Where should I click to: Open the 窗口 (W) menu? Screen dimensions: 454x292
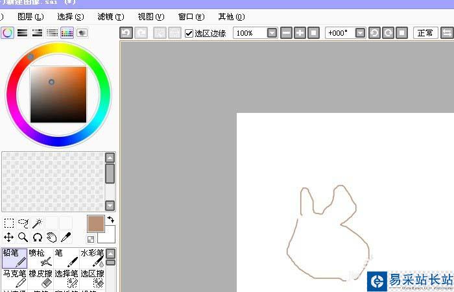191,17
